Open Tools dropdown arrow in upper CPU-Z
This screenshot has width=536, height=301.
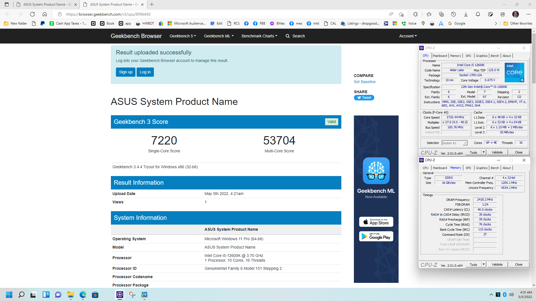click(484, 152)
